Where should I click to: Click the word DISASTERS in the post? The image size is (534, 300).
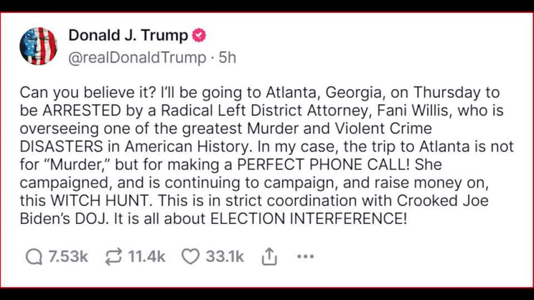coord(61,146)
